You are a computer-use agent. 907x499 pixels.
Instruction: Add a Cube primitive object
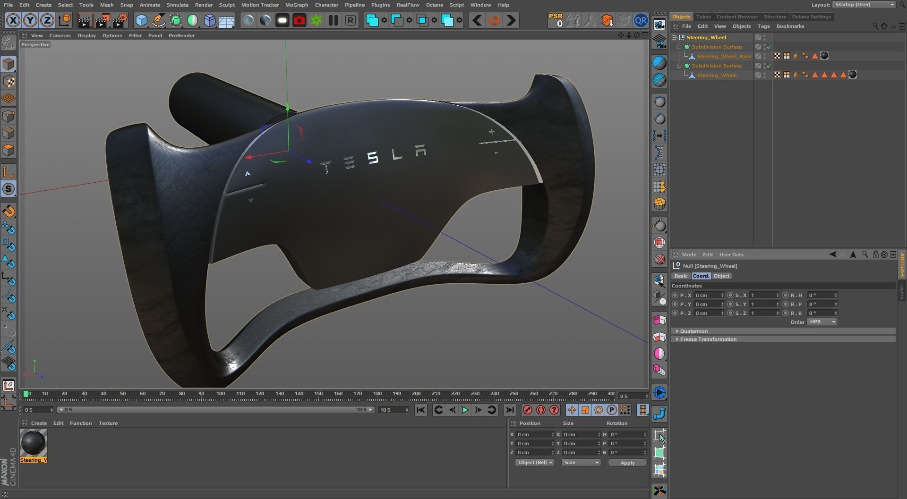pyautogui.click(x=141, y=20)
